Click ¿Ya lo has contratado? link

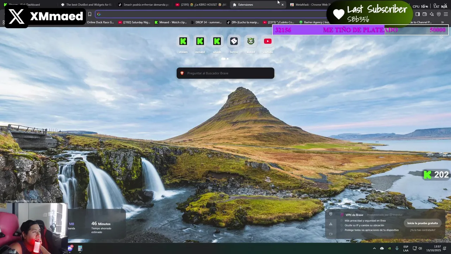click(x=422, y=230)
